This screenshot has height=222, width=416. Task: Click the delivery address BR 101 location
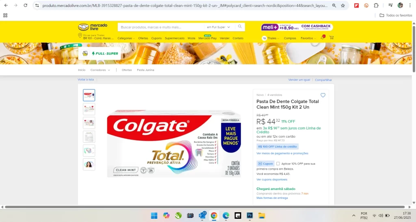pos(96,37)
